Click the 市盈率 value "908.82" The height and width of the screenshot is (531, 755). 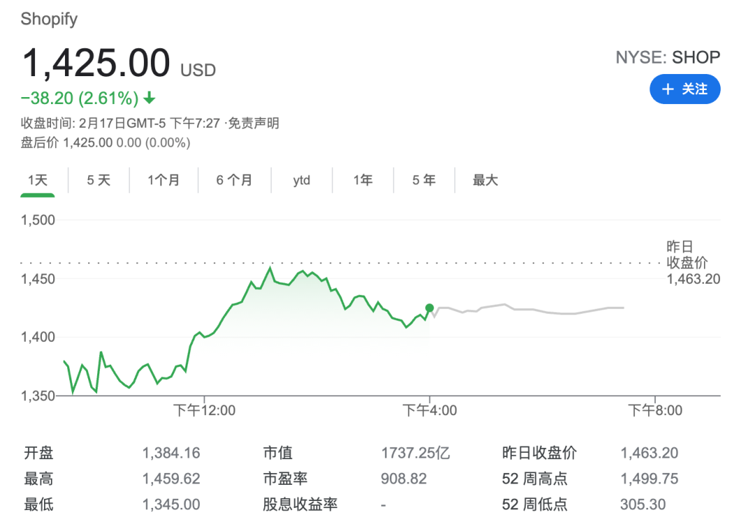tap(403, 479)
